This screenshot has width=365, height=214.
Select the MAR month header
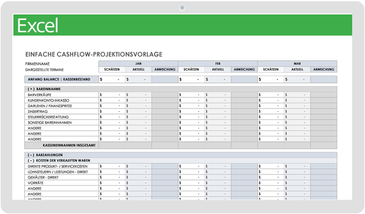[297, 63]
